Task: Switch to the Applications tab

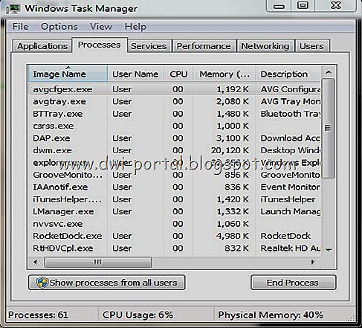Action: pos(42,46)
